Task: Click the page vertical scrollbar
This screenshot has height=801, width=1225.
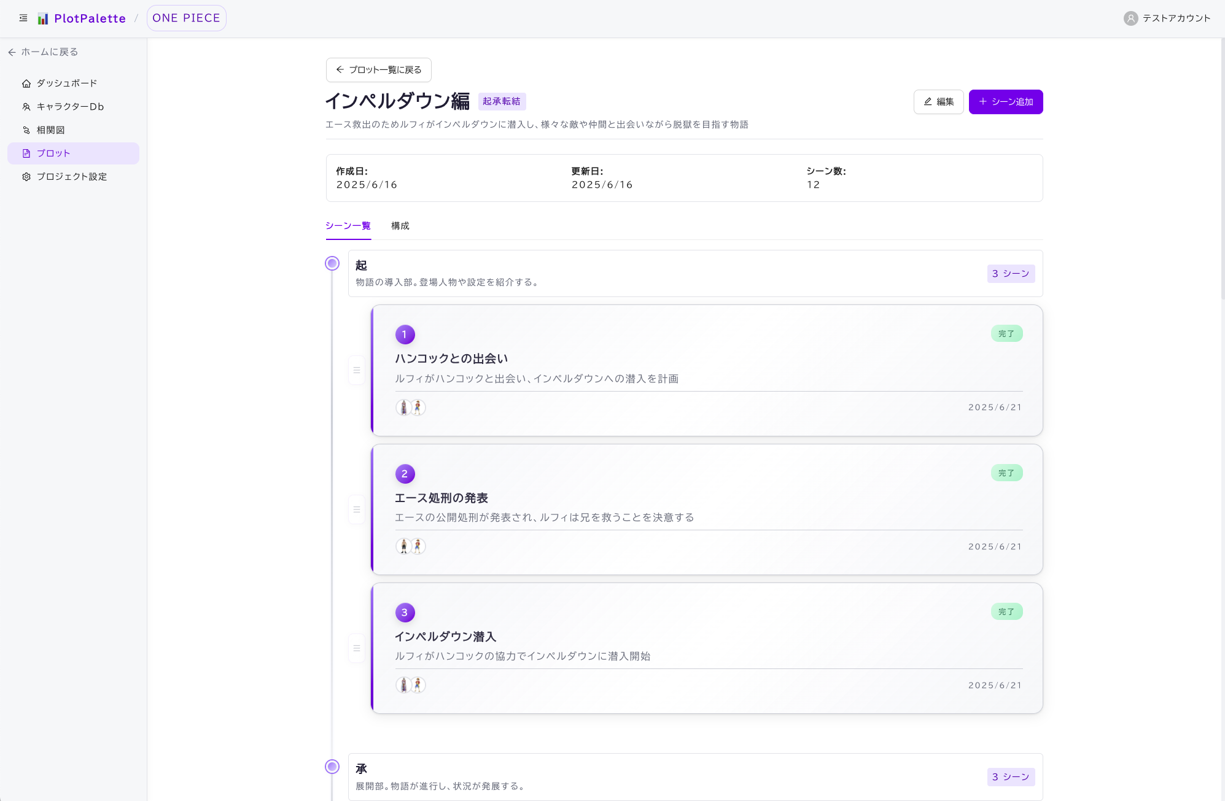Action: coord(1222,169)
